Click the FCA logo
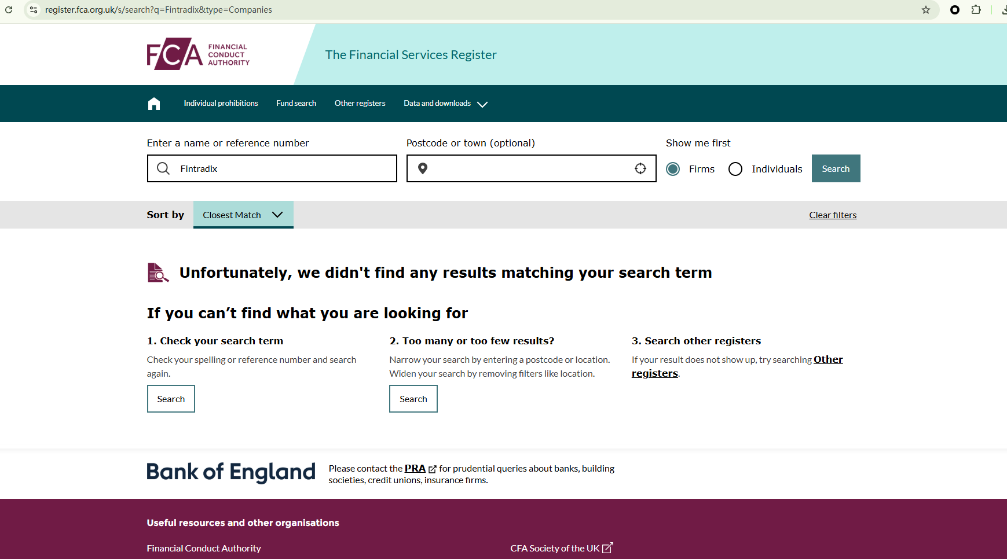The image size is (1007, 559). point(198,54)
